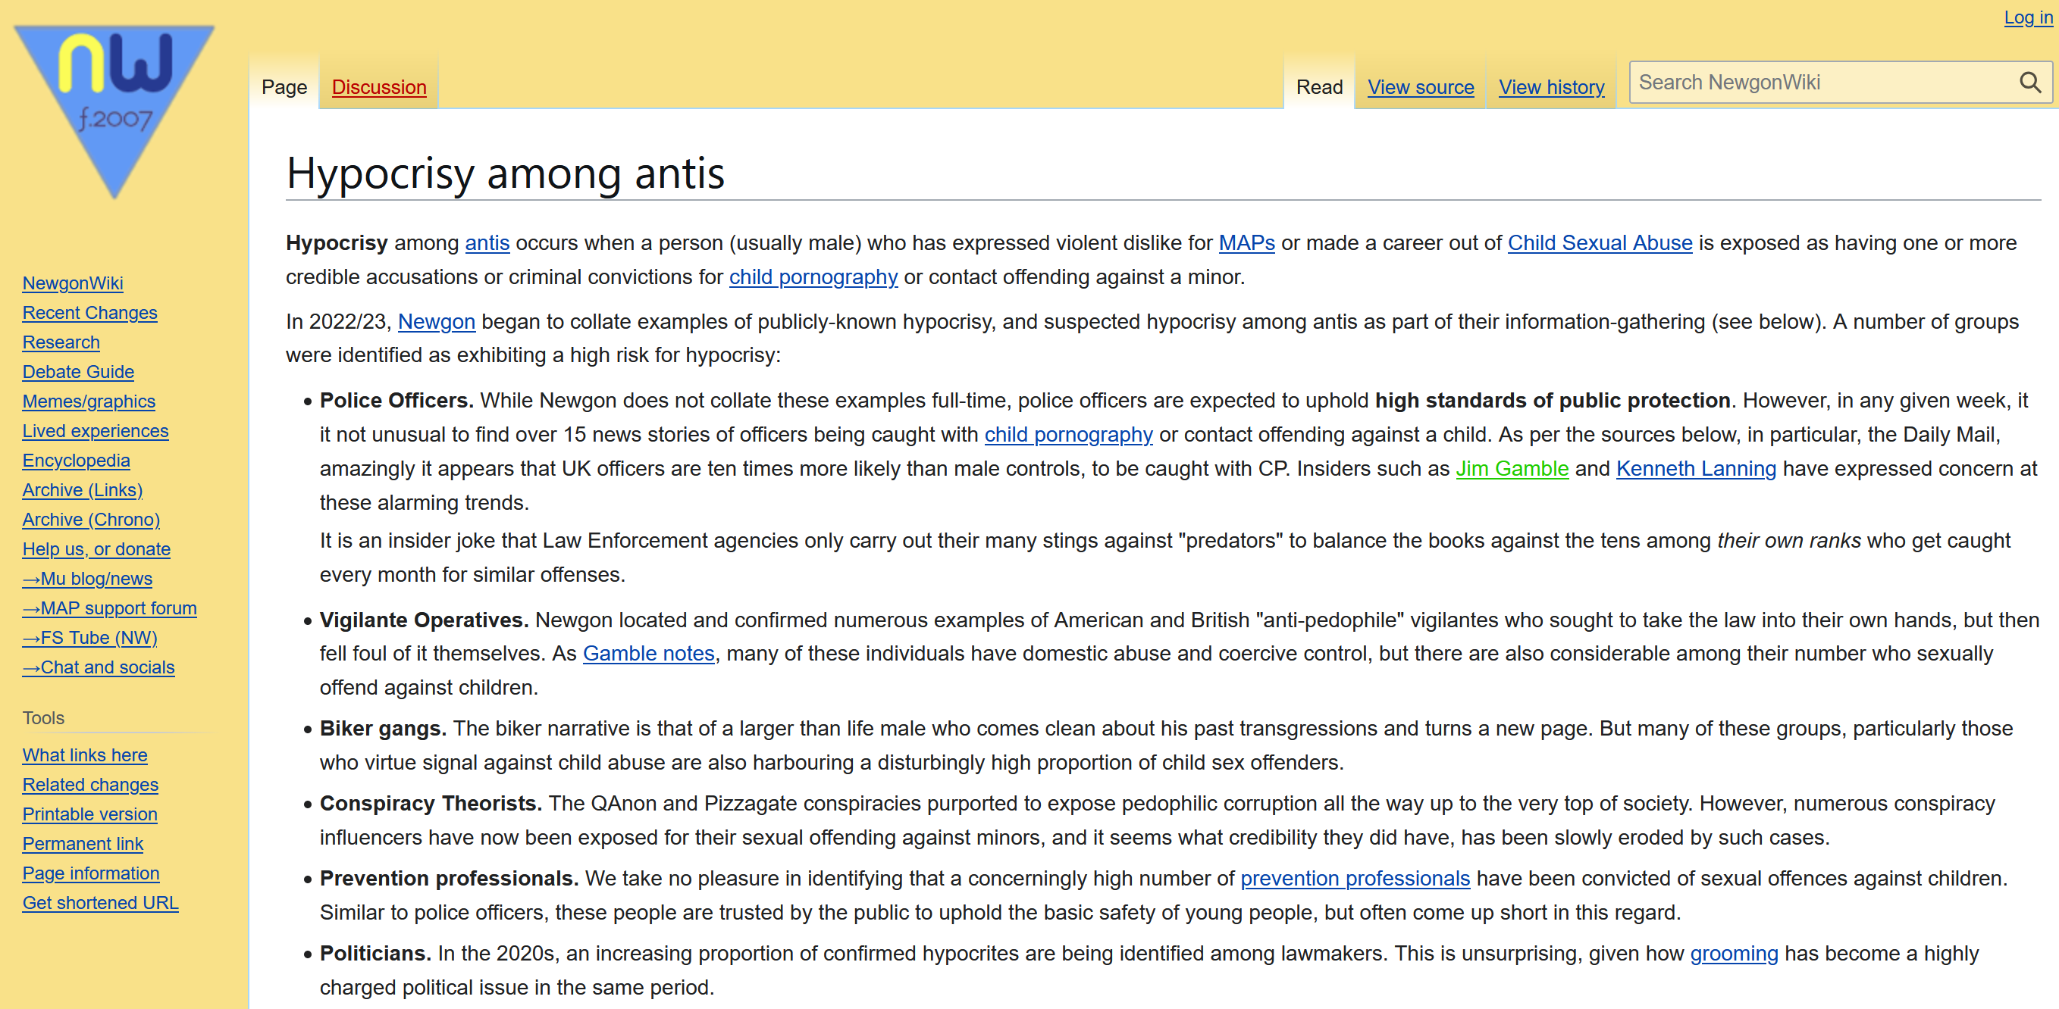Viewport: 2059px width, 1009px height.
Task: Open Recent Changes in the sidebar
Action: [x=89, y=312]
